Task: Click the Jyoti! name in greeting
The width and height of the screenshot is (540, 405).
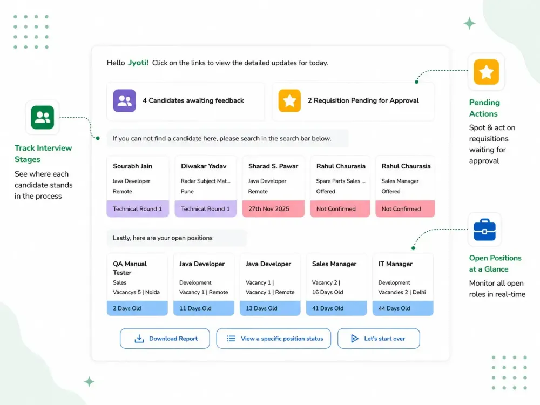Action: pos(138,63)
